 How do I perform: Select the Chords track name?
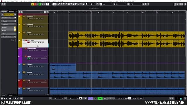coord(30,72)
